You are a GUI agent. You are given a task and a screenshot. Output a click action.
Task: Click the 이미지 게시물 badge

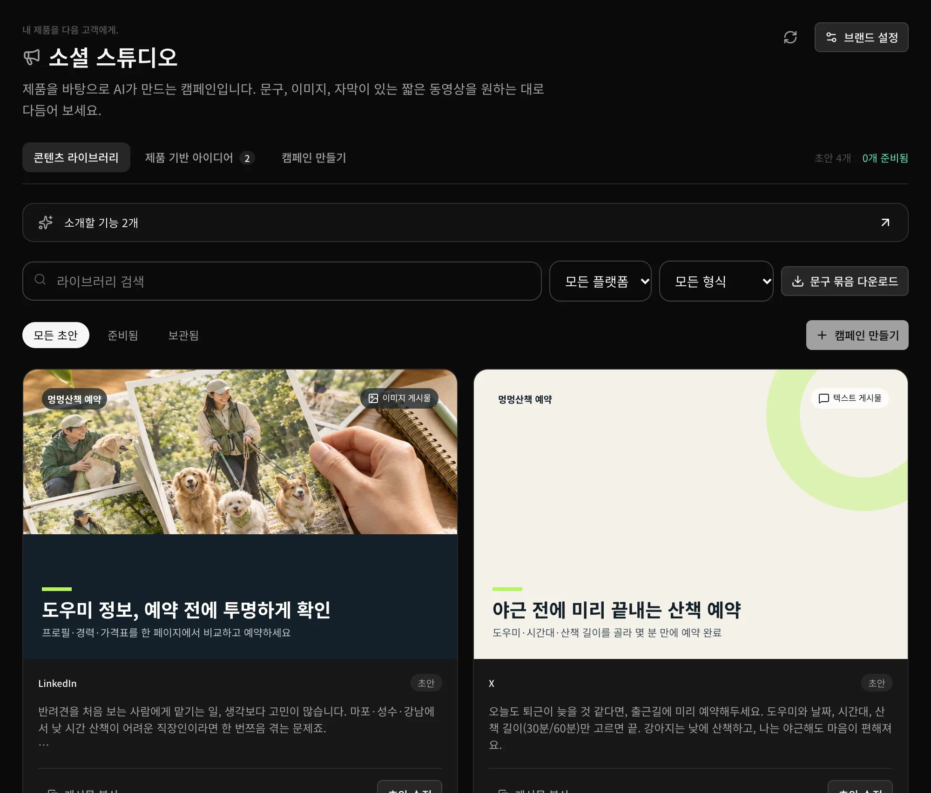(399, 398)
